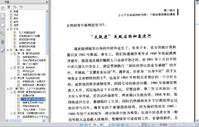Click bookmark tree scroll up arrow
The width and height of the screenshot is (199, 127).
(x=47, y=11)
